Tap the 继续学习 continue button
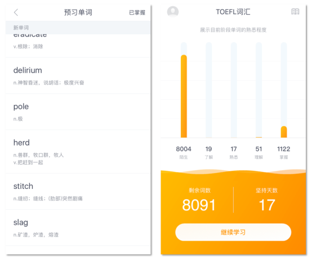This screenshot has width=312, height=260. click(x=233, y=232)
